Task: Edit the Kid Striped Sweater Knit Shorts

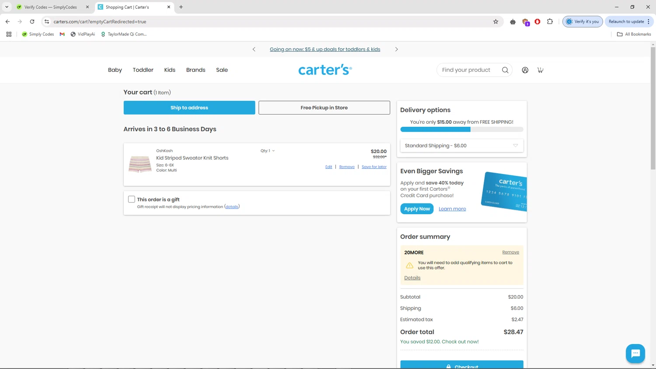Action: pyautogui.click(x=328, y=167)
